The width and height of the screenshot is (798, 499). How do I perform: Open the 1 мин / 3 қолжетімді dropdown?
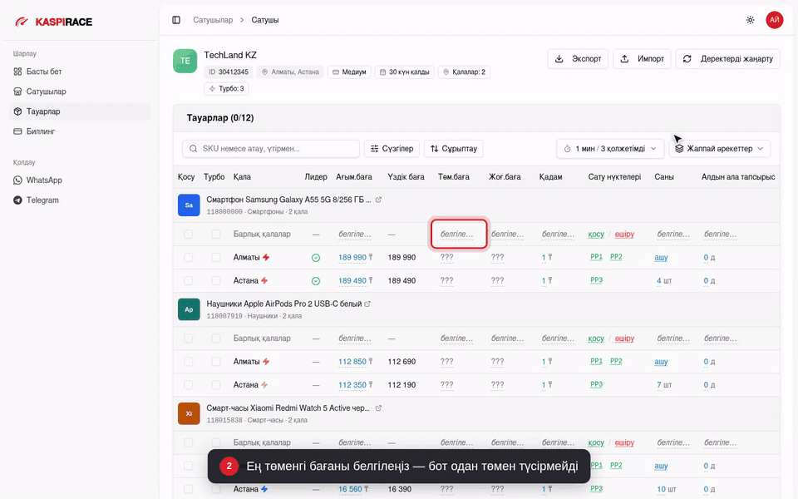tap(609, 149)
